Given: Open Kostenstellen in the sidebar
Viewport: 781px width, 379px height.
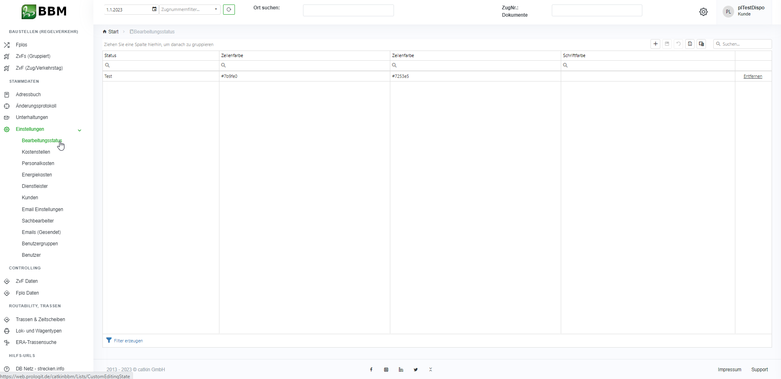Looking at the screenshot, I should coord(36,152).
